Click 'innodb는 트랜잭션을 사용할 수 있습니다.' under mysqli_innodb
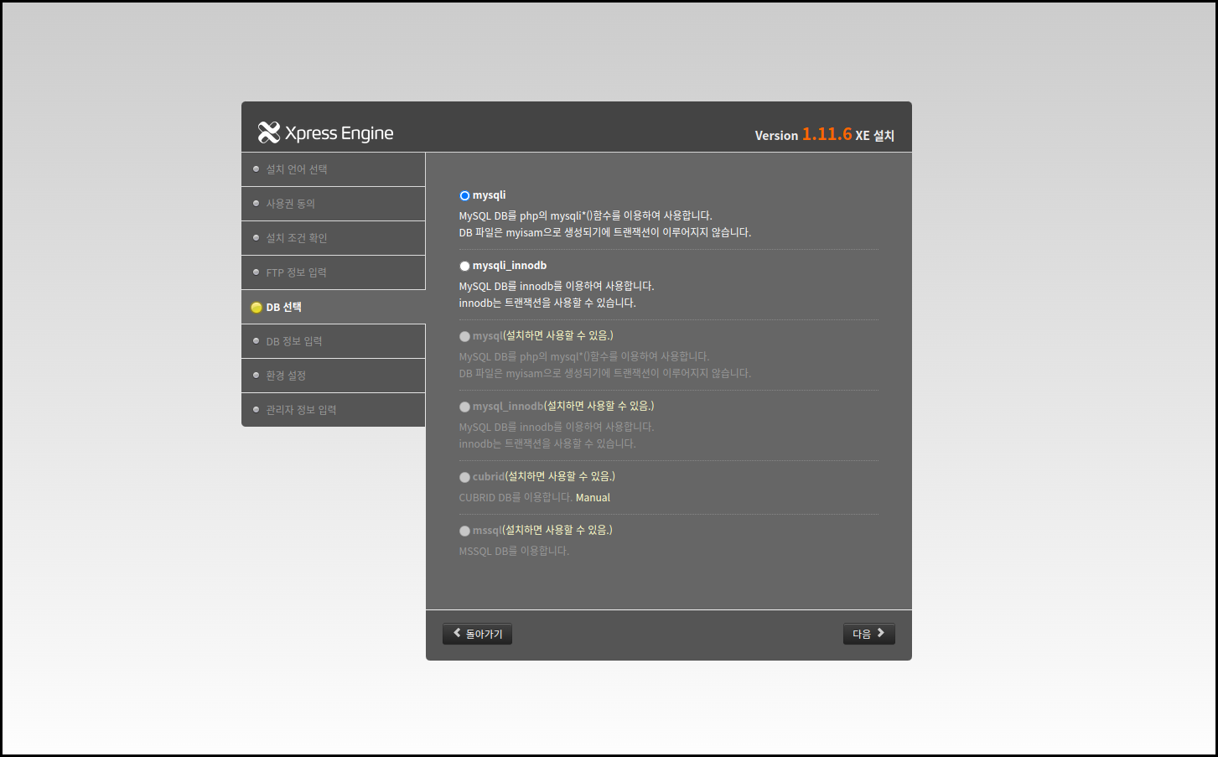Screen dimensions: 1218x757 (547, 303)
